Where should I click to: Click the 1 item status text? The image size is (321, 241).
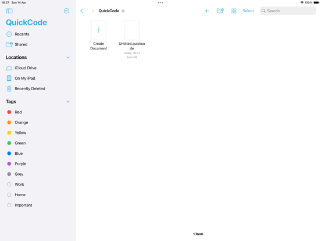click(x=198, y=234)
